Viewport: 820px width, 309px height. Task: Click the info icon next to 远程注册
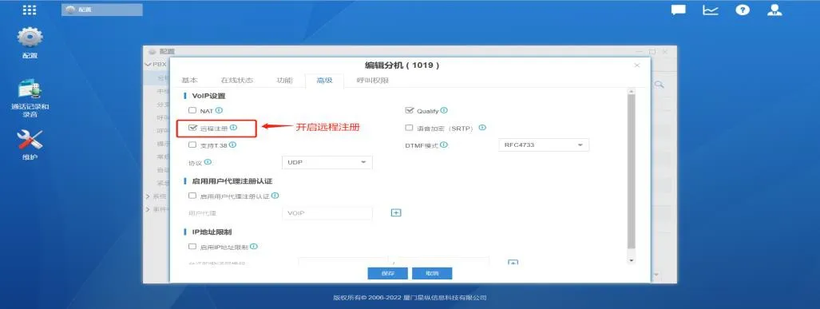(233, 127)
